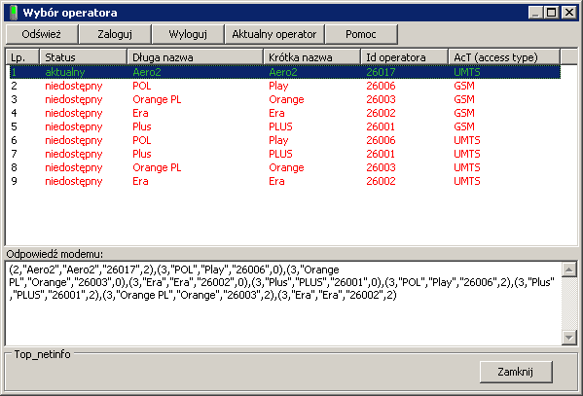Click the Wyloguj button
583x396 pixels.
188,34
